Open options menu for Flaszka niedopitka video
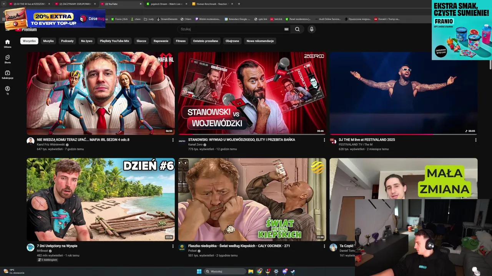The image size is (492, 276). tap(324, 246)
